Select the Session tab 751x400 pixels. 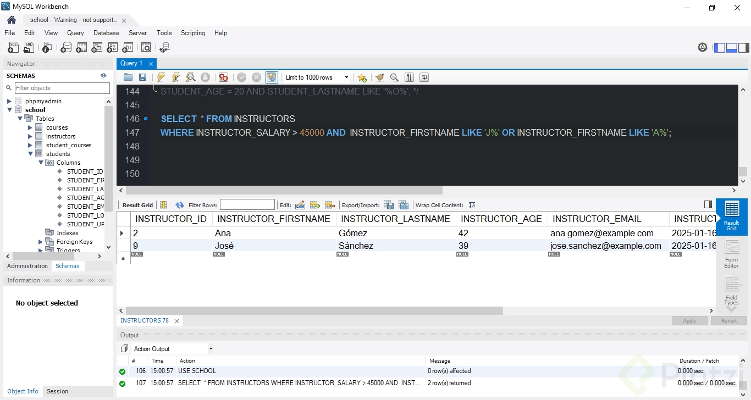pos(57,391)
